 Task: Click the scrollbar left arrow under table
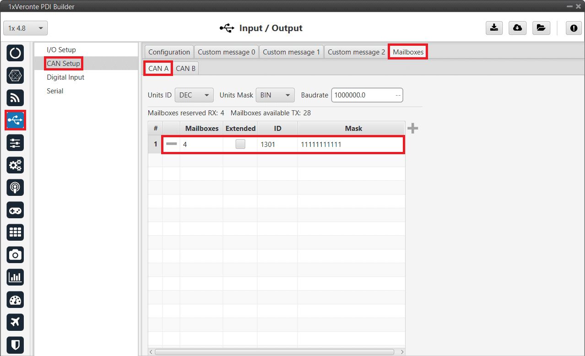pyautogui.click(x=152, y=352)
